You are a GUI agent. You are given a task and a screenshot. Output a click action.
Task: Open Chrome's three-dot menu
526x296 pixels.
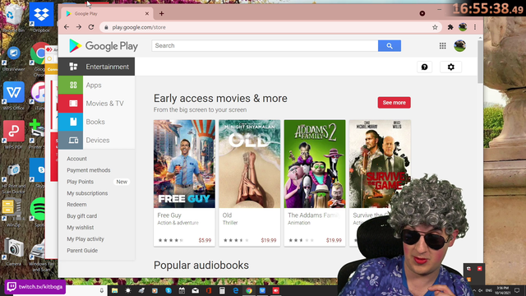coord(475,27)
